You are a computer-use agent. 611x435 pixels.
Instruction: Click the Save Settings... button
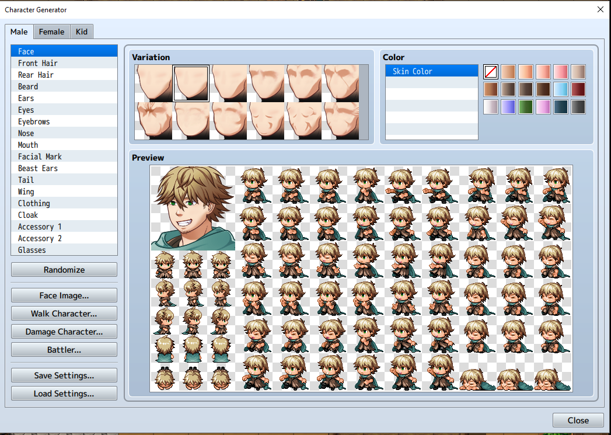[64, 375]
